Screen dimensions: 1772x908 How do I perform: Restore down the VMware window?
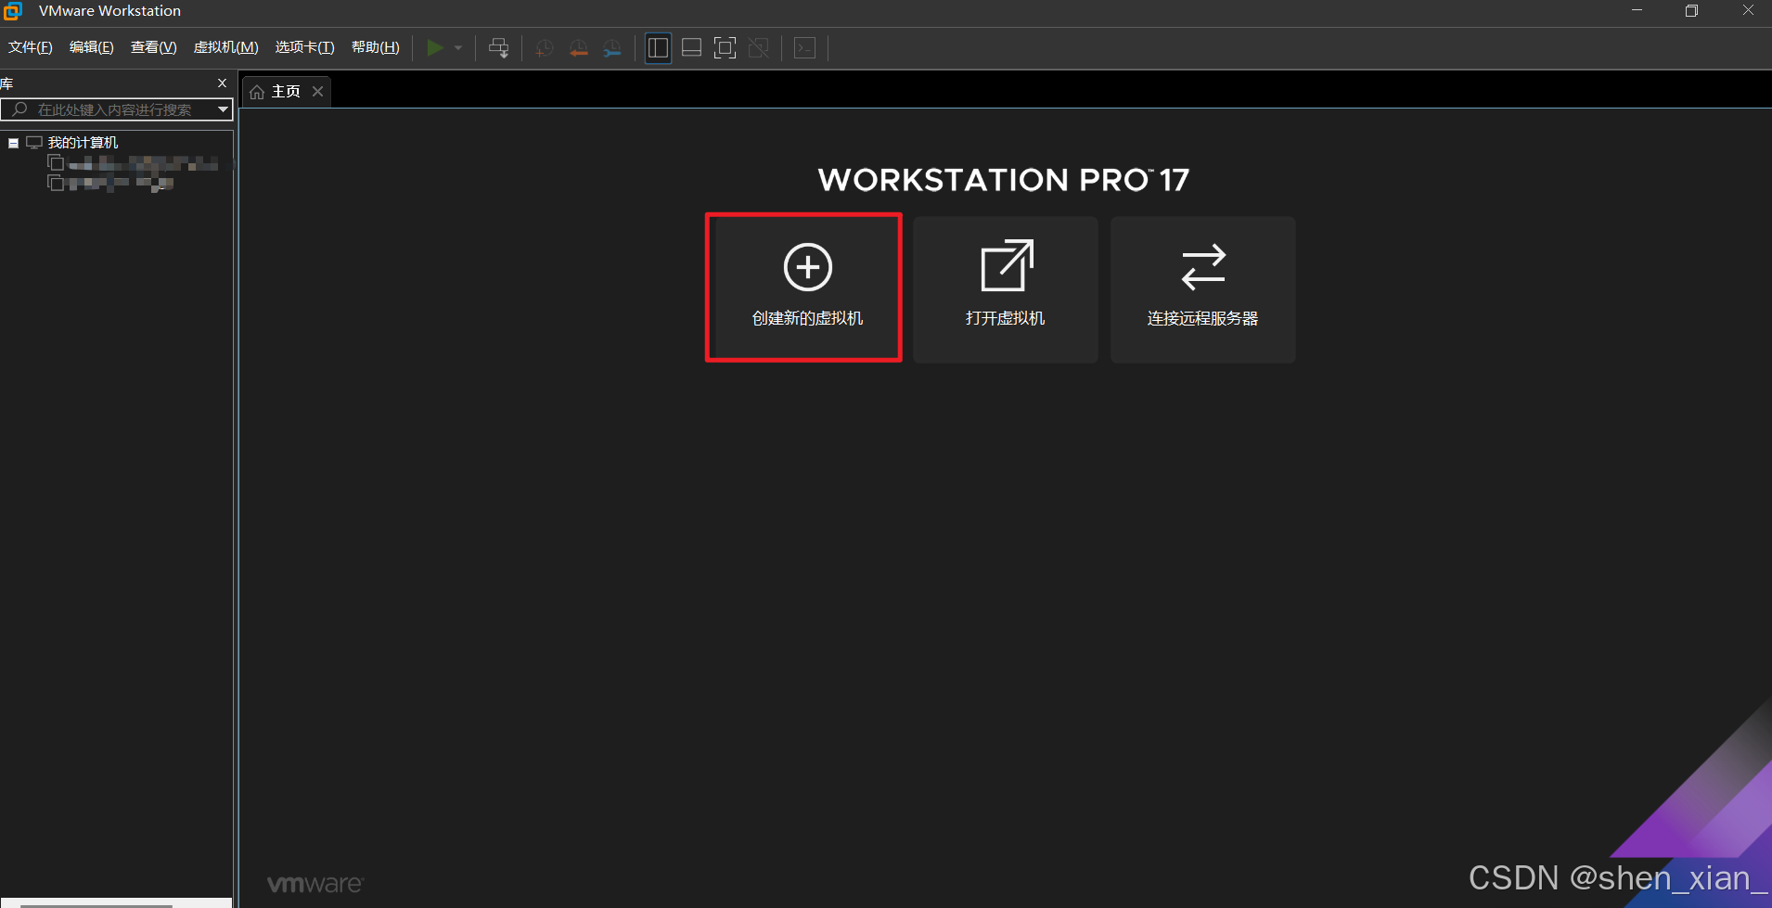(1691, 11)
